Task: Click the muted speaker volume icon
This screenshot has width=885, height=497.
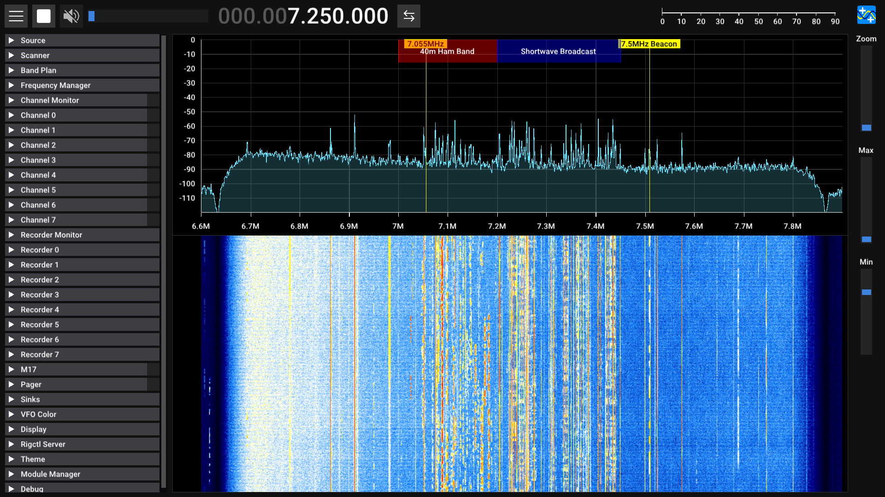Action: [71, 16]
